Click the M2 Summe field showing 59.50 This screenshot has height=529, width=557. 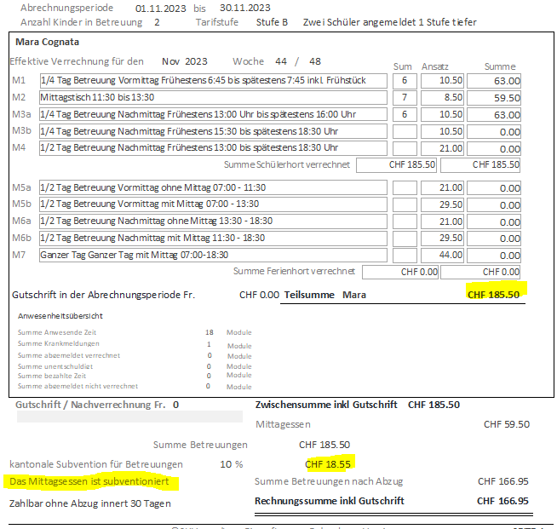(494, 97)
